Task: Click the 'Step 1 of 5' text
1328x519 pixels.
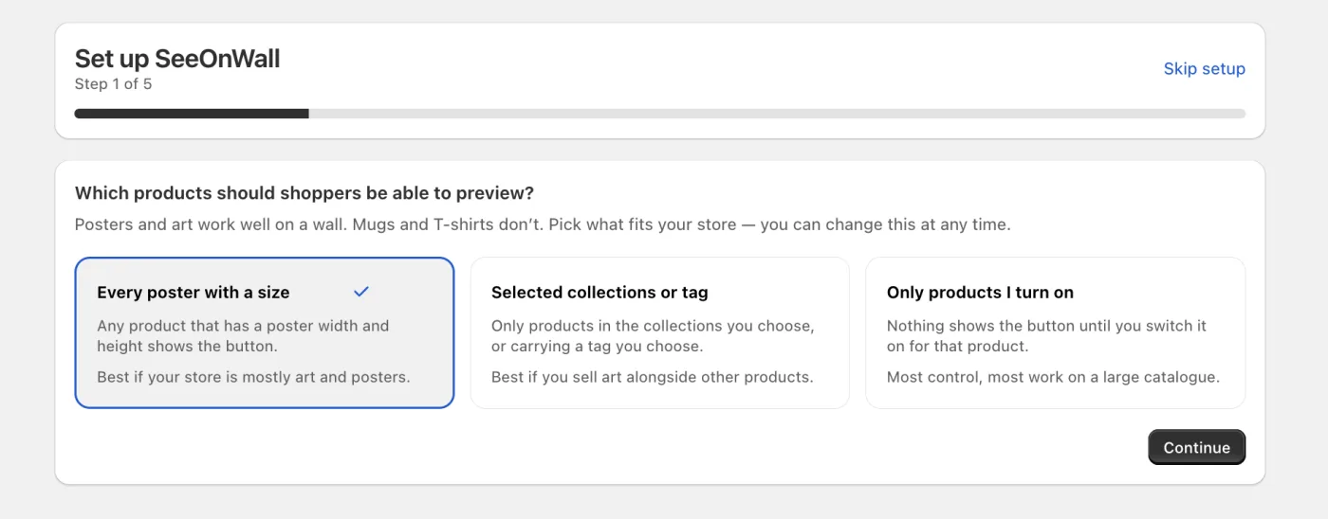Action: click(113, 84)
